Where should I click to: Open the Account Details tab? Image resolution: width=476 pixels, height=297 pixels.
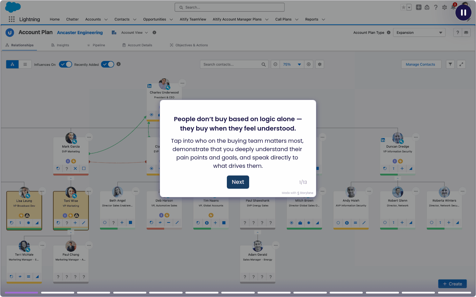click(x=137, y=45)
